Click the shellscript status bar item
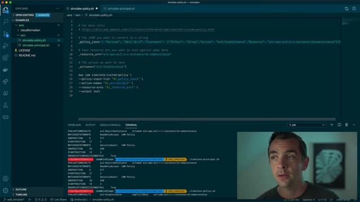This screenshot has height=202, width=360. pyautogui.click(x=78, y=200)
